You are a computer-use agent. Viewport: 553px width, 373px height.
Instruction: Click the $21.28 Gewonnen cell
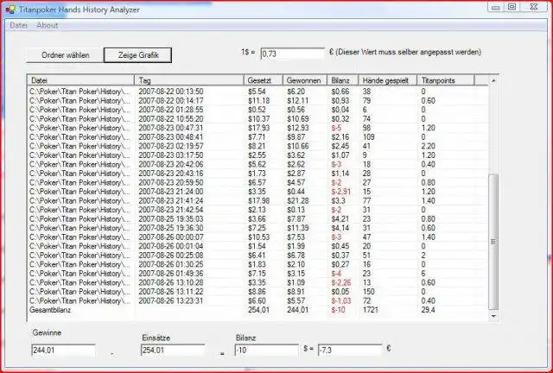(298, 200)
